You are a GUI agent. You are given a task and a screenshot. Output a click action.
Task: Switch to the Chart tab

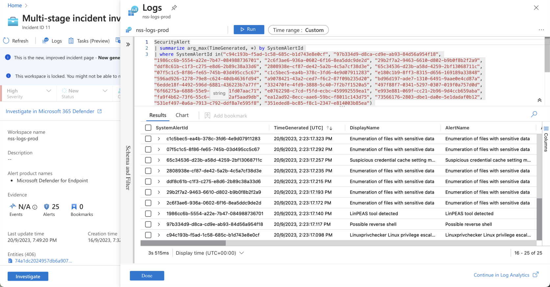(182, 115)
